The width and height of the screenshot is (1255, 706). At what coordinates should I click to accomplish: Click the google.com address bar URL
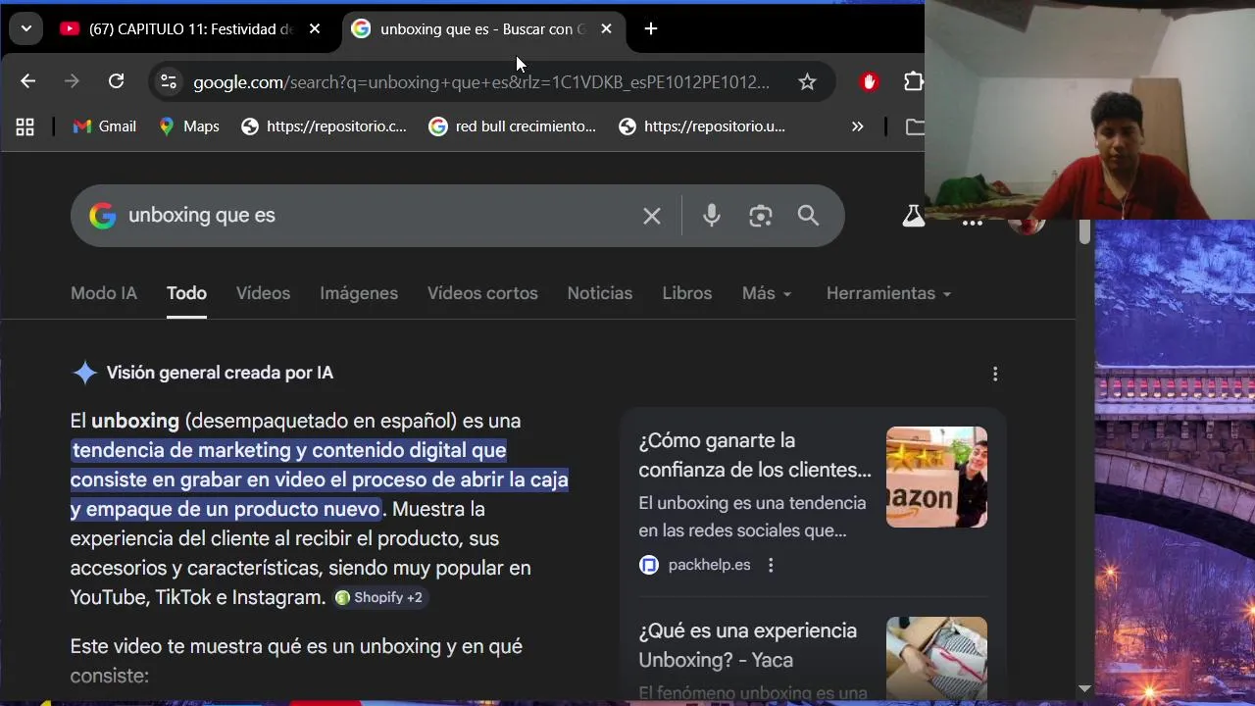[x=481, y=82]
